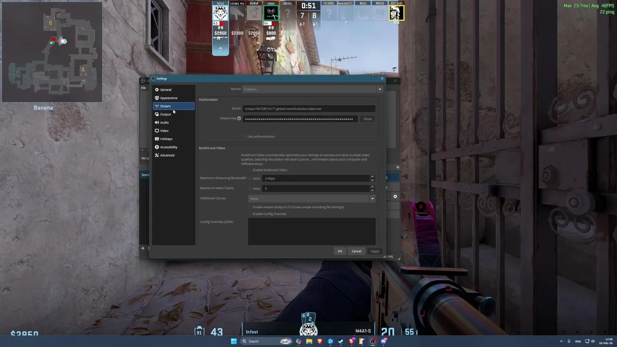Click the round timer 0:51

(x=308, y=6)
